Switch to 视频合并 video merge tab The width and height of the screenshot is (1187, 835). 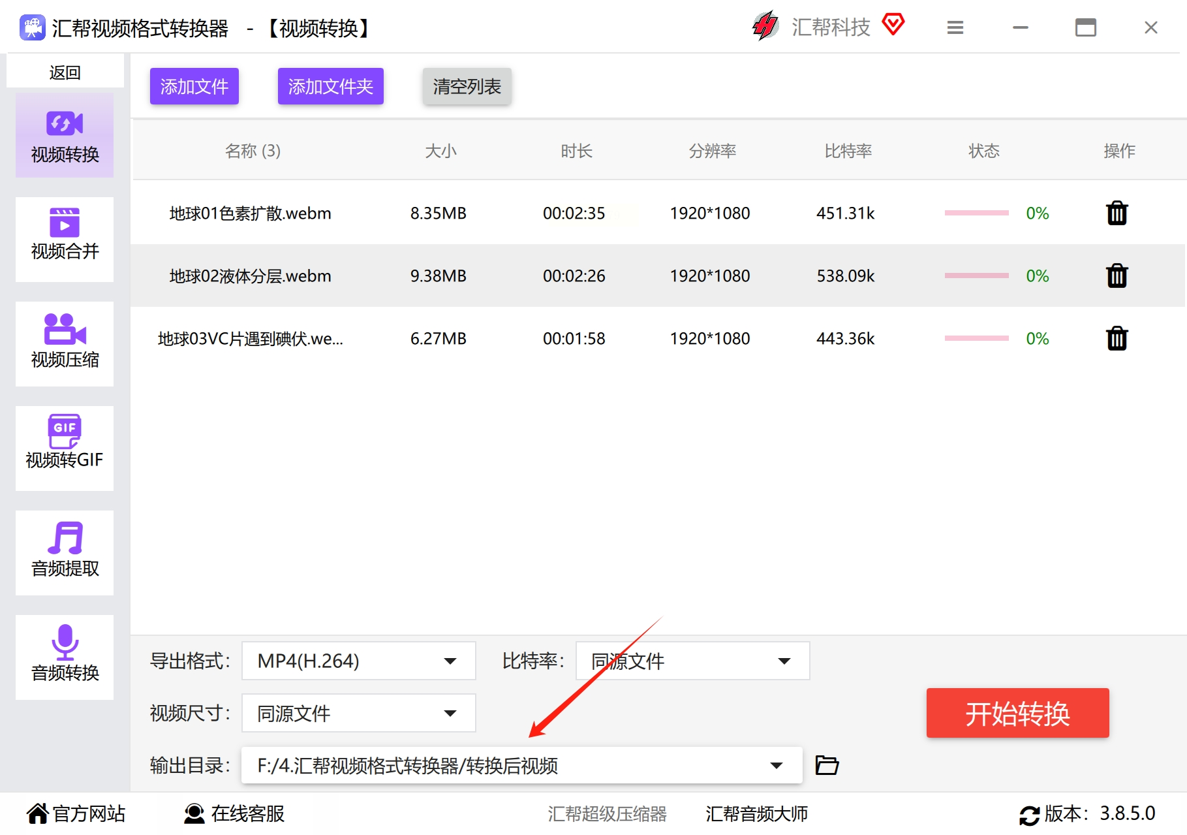[65, 240]
